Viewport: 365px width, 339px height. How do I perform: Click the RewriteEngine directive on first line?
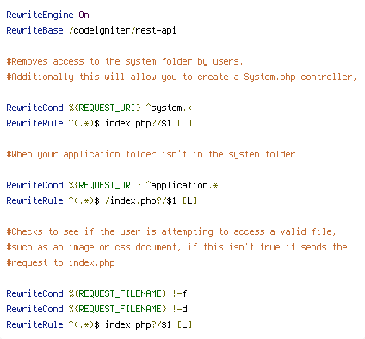click(40, 15)
